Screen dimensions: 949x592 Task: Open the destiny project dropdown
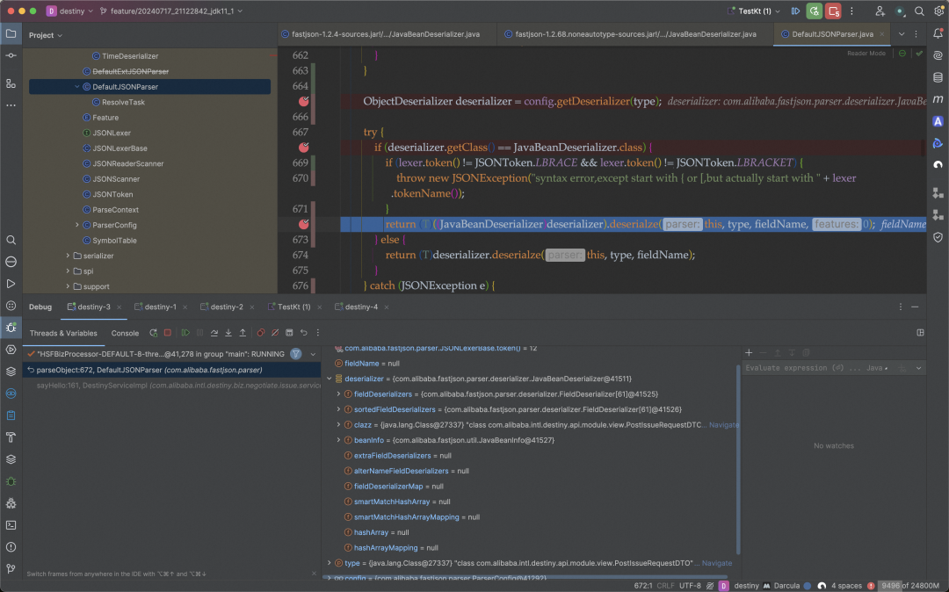tap(69, 11)
